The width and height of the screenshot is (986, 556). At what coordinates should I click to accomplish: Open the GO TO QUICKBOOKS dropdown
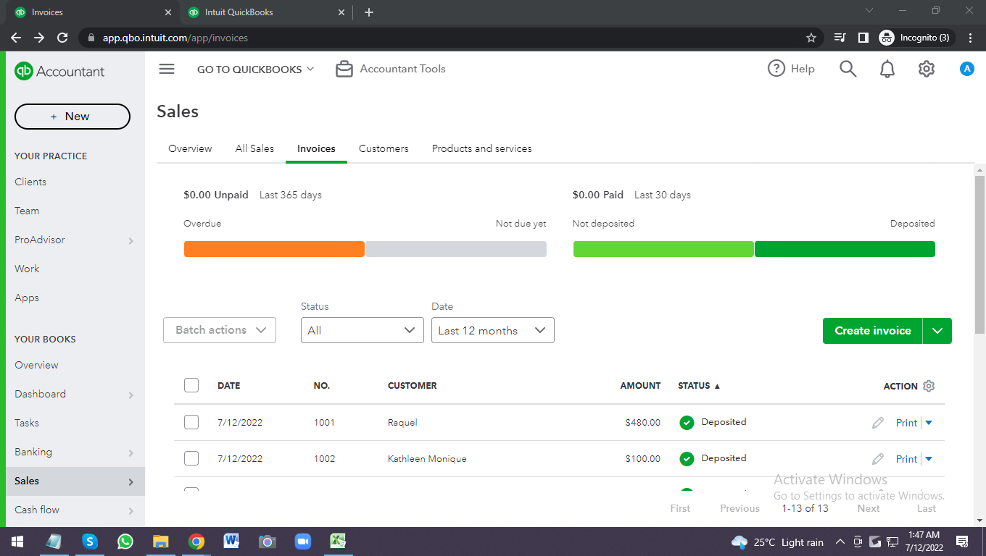pyautogui.click(x=256, y=69)
